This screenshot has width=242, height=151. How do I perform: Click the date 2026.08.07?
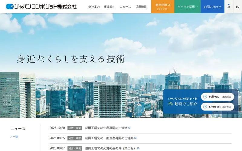[x=57, y=148]
